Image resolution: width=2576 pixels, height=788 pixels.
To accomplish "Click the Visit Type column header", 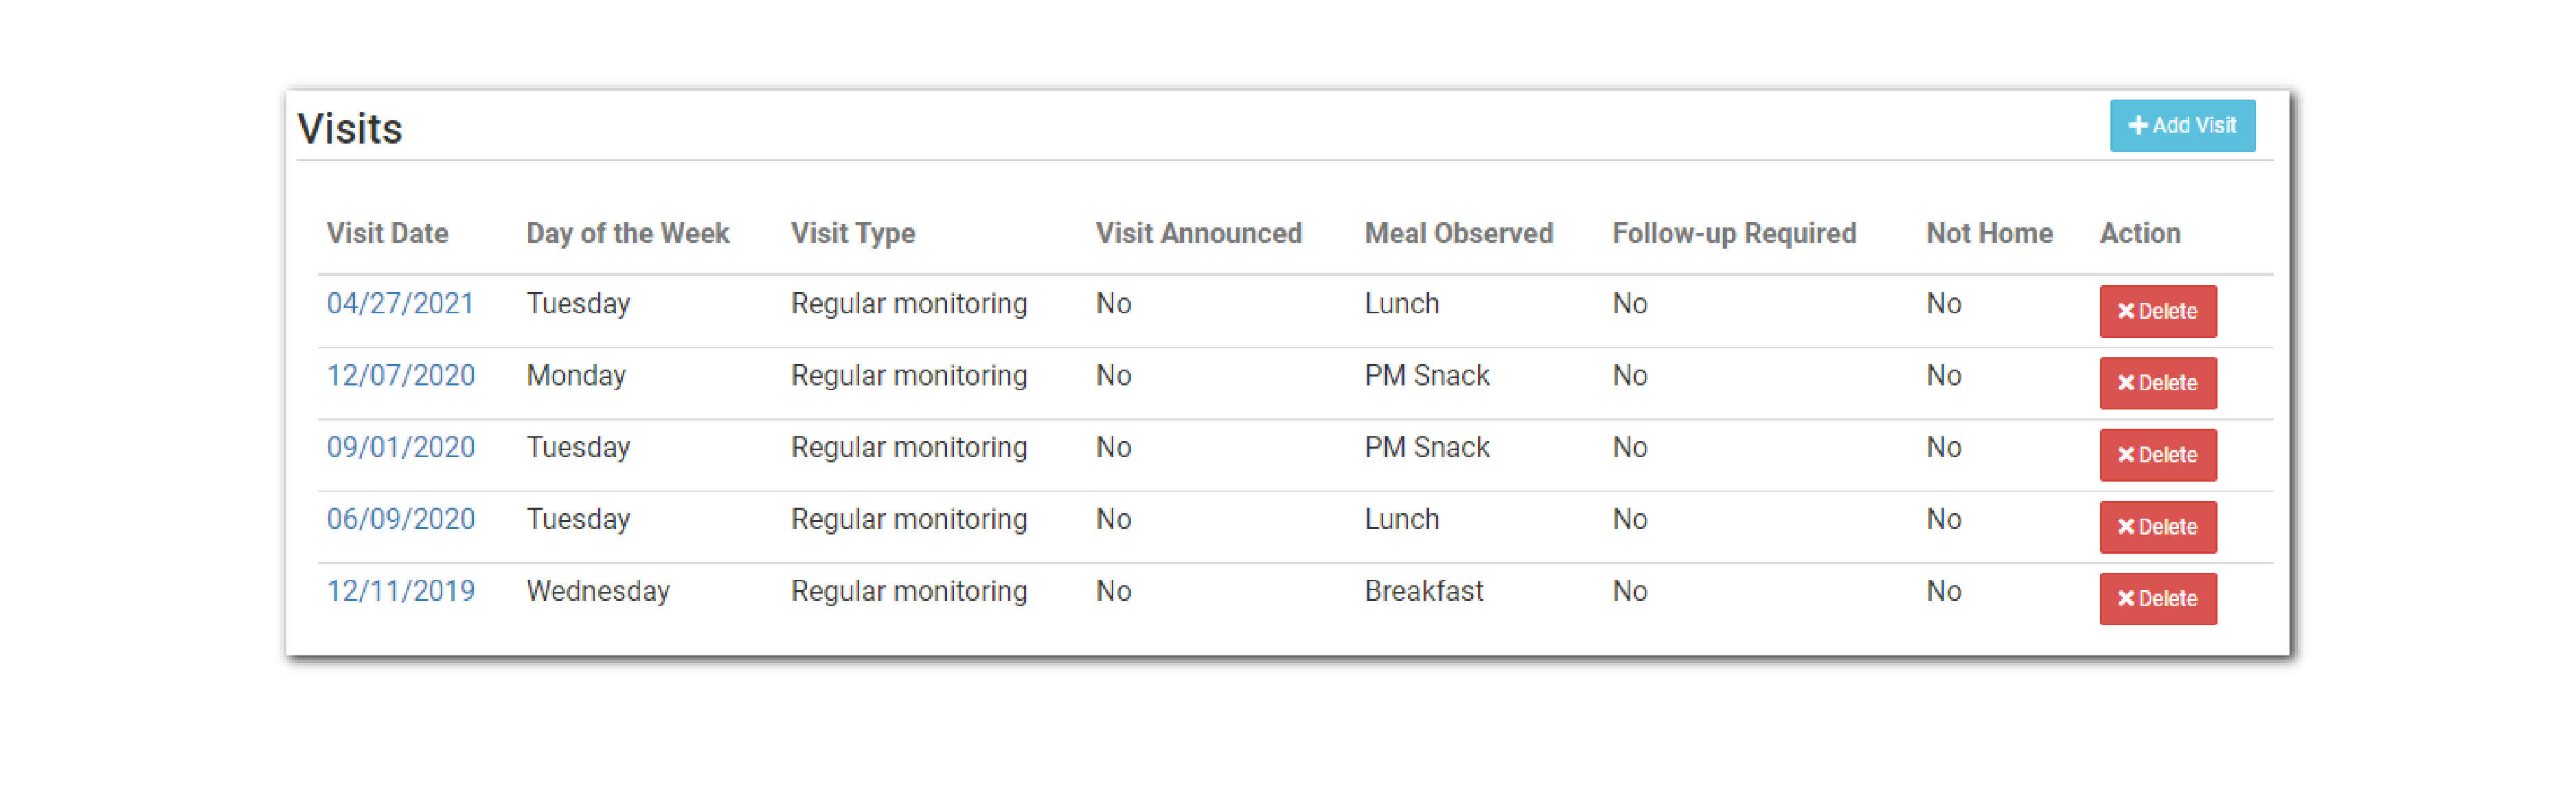I will 852,234.
